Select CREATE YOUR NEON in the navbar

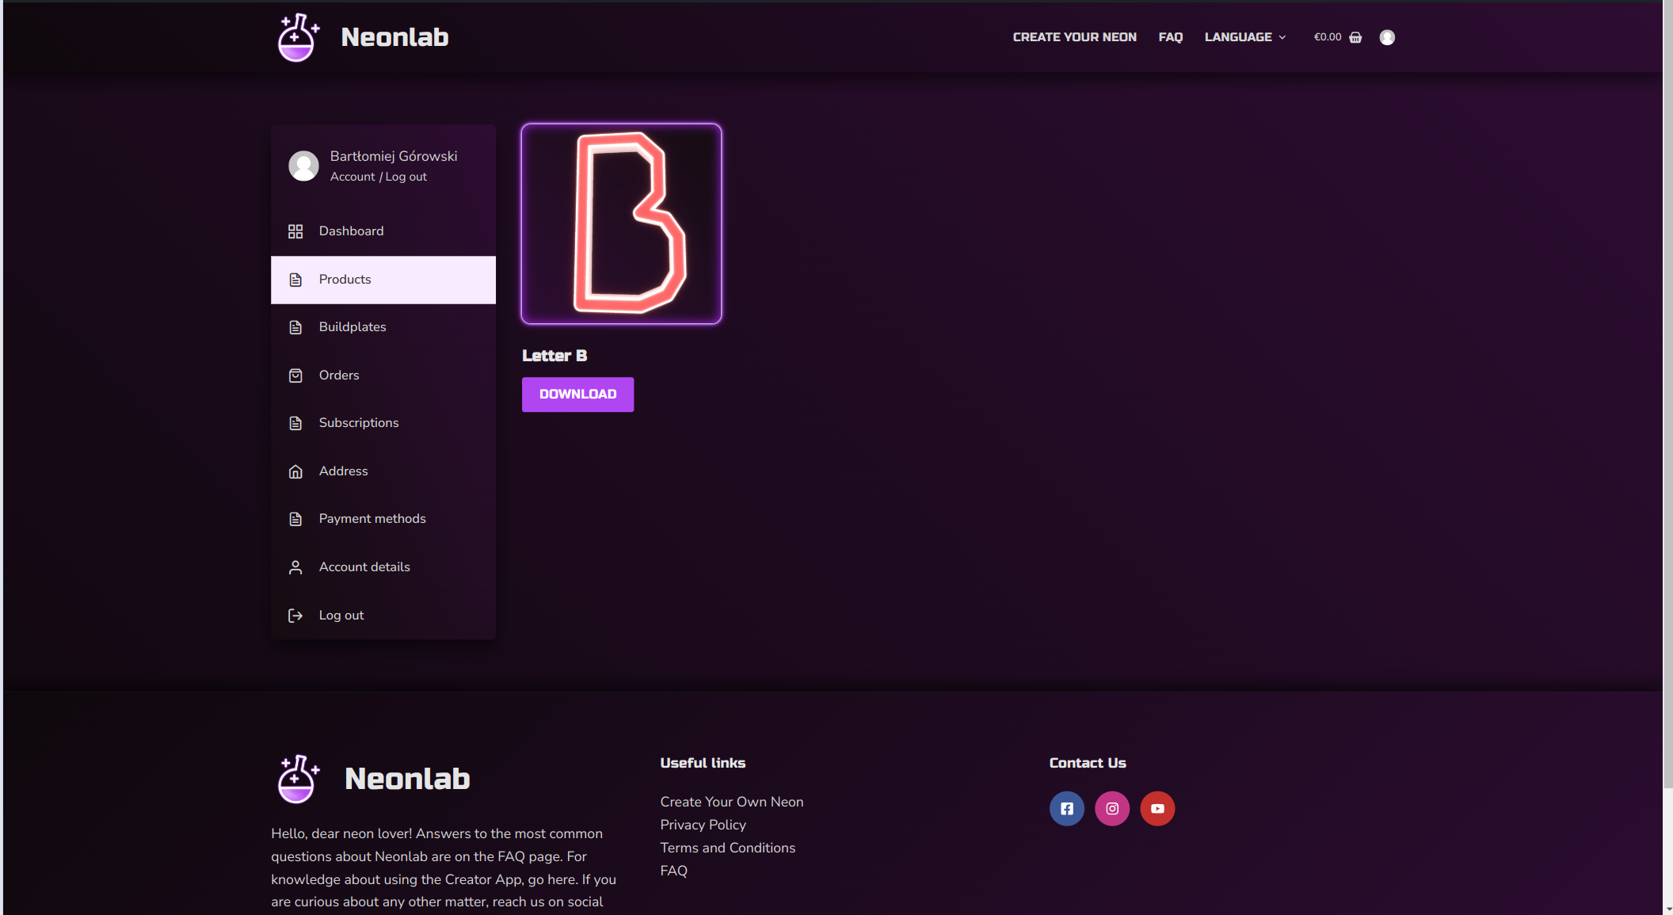[x=1074, y=36]
